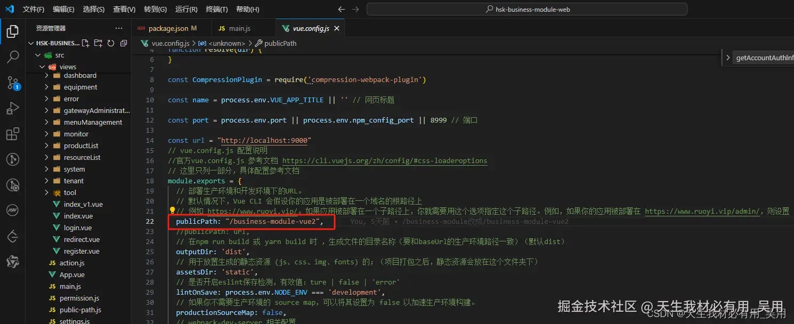Viewport: 794px width, 324px height.
Task: Click the New Folder icon in Explorer header
Action: tap(98, 43)
